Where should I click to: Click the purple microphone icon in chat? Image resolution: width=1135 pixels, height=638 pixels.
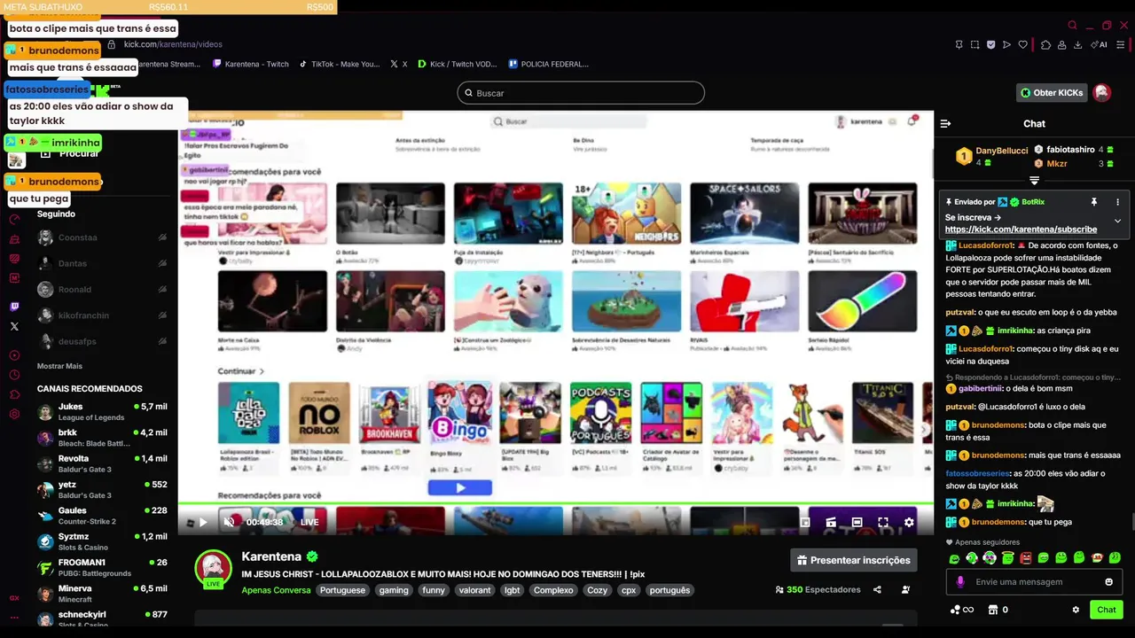[960, 582]
